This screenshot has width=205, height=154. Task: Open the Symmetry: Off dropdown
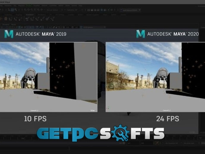[72, 10]
